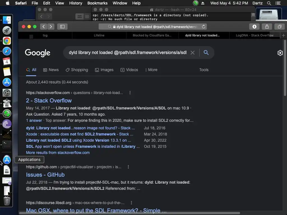Add a new Safari tab

click(x=283, y=36)
